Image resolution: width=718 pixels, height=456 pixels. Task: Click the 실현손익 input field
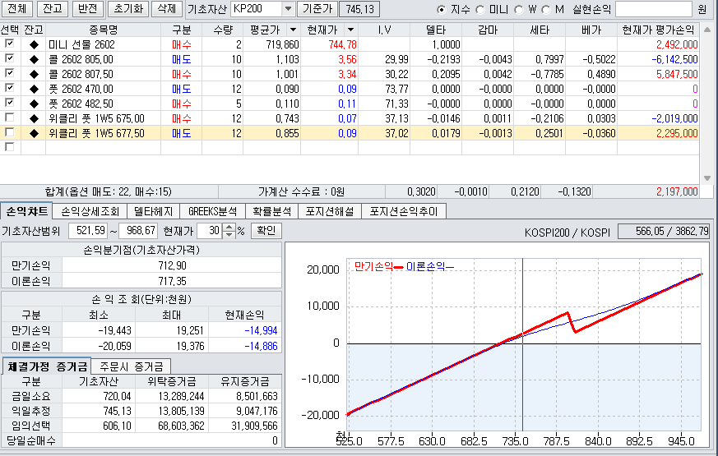click(x=653, y=9)
